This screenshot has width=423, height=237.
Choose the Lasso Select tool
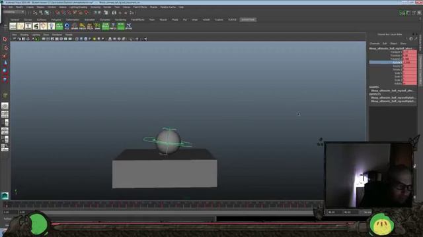click(x=5, y=48)
